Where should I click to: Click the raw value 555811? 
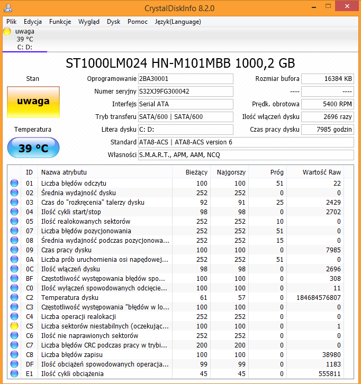point(329,373)
